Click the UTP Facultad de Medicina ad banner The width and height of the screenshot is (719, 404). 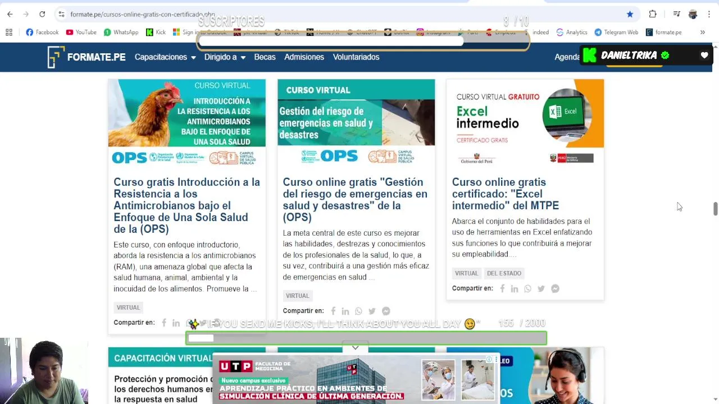pos(355,379)
